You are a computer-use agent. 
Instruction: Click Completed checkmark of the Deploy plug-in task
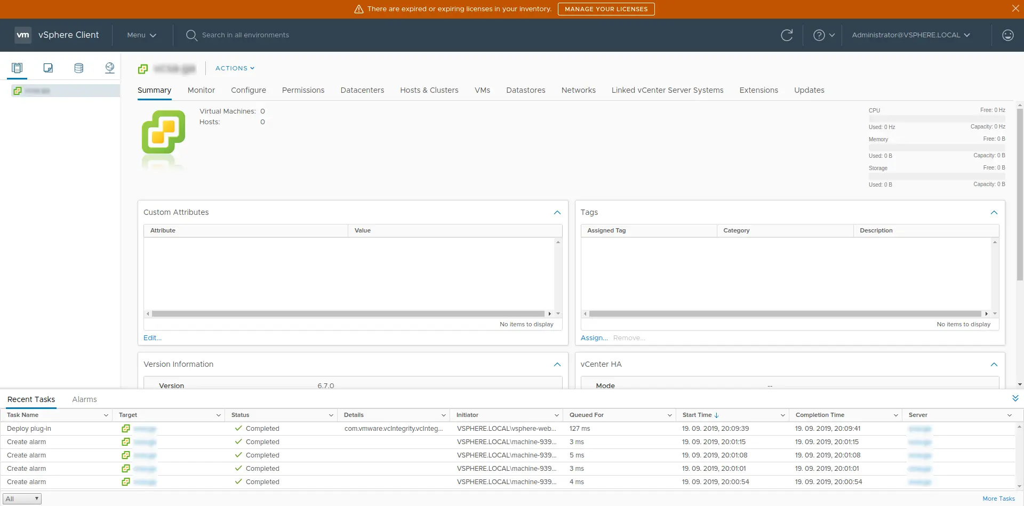[238, 428]
